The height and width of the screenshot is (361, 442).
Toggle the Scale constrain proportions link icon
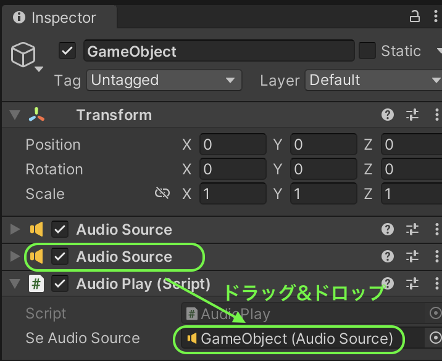click(x=162, y=193)
